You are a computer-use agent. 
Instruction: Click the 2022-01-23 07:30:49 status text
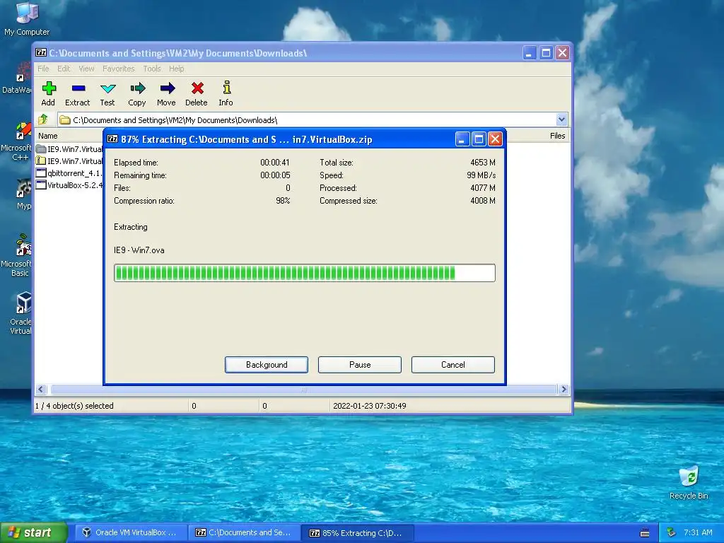(369, 406)
